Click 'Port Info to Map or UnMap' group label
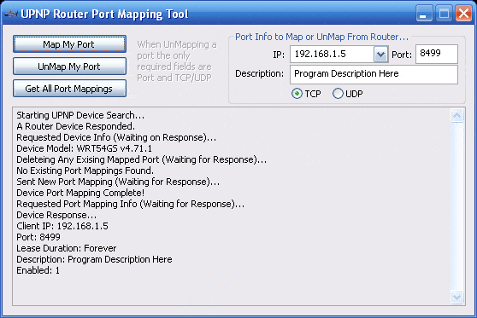The height and width of the screenshot is (318, 477). point(321,37)
